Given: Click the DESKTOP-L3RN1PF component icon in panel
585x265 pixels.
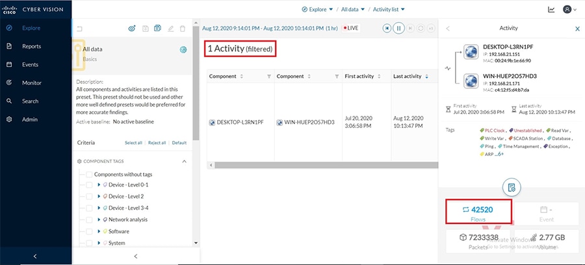Looking at the screenshot, I should point(471,52).
